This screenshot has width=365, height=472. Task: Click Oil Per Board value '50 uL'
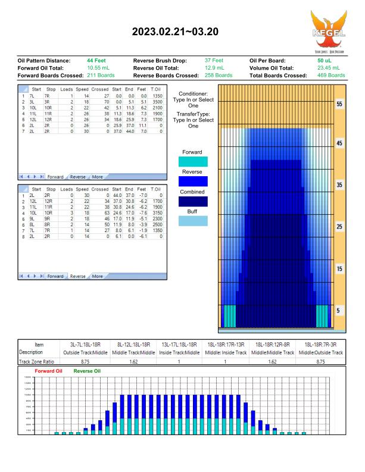tap(325, 61)
